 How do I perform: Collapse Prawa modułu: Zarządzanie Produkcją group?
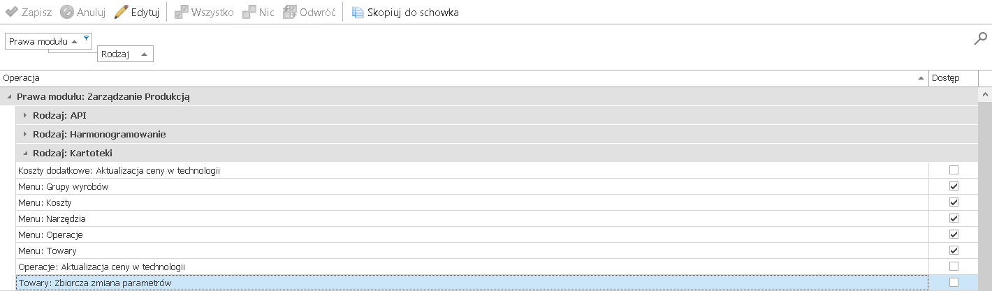(x=9, y=97)
